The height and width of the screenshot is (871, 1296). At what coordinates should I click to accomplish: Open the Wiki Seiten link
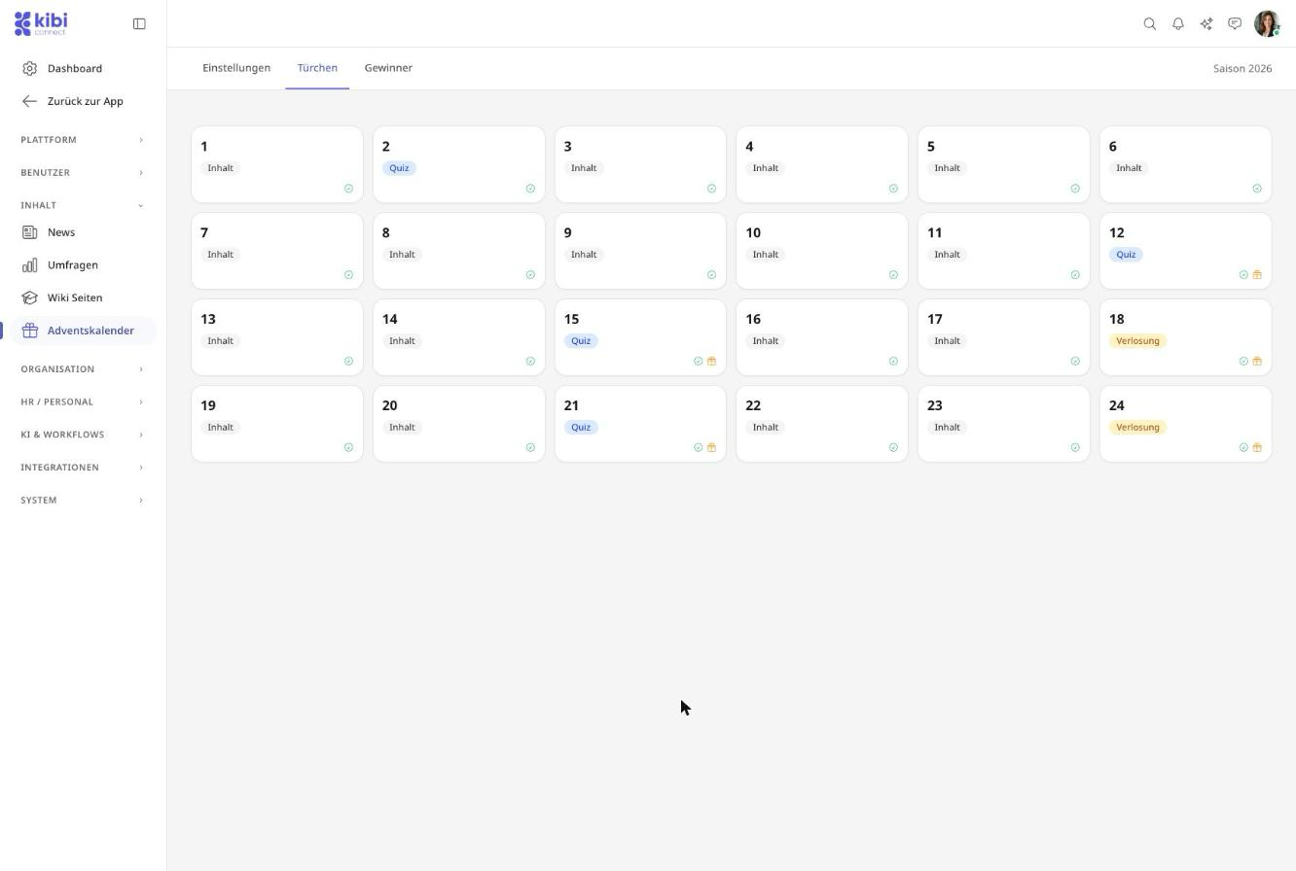(84, 298)
